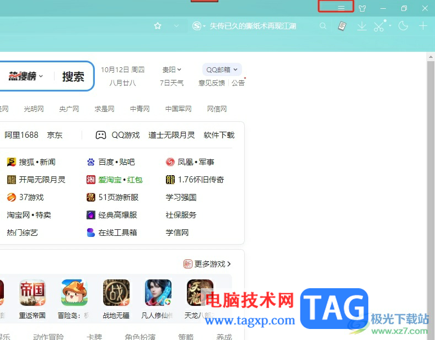Bookmark this page with the star icon

[158, 26]
